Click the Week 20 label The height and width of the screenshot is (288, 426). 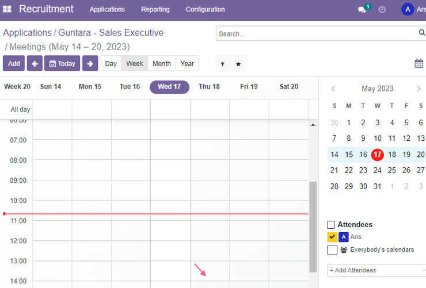(x=17, y=87)
